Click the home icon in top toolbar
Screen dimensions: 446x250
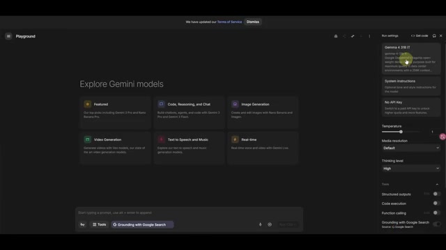(336, 36)
